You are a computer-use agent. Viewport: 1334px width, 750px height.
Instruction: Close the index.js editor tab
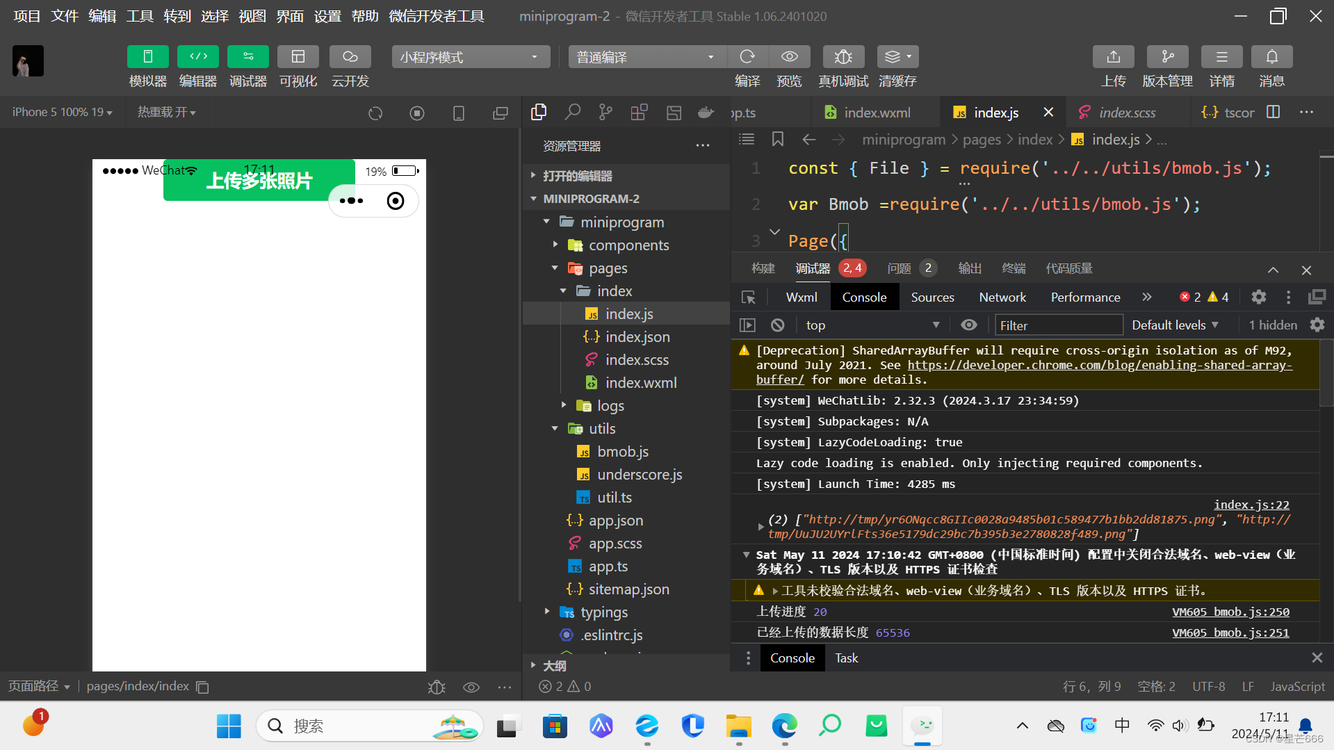[x=1048, y=112]
